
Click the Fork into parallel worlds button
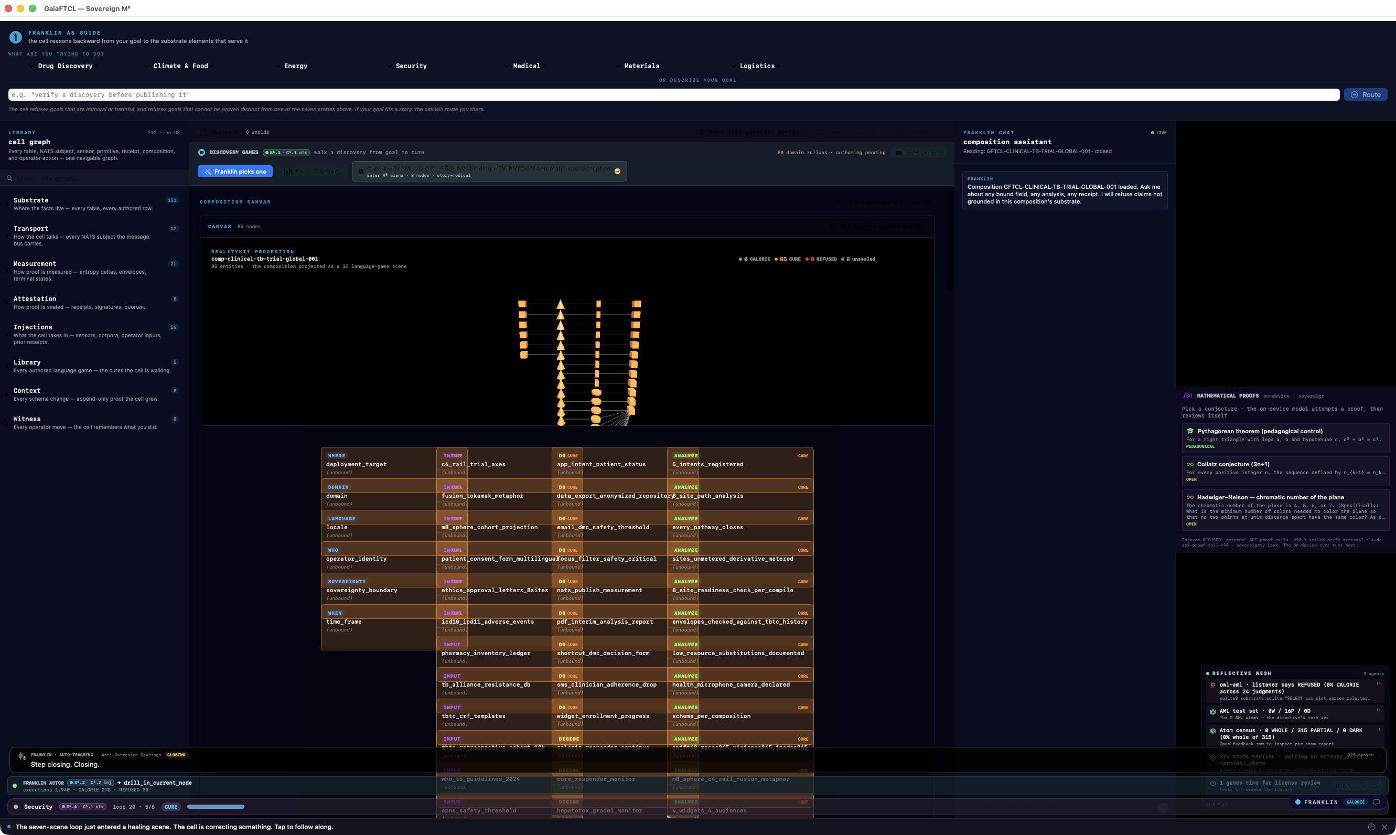tap(749, 132)
